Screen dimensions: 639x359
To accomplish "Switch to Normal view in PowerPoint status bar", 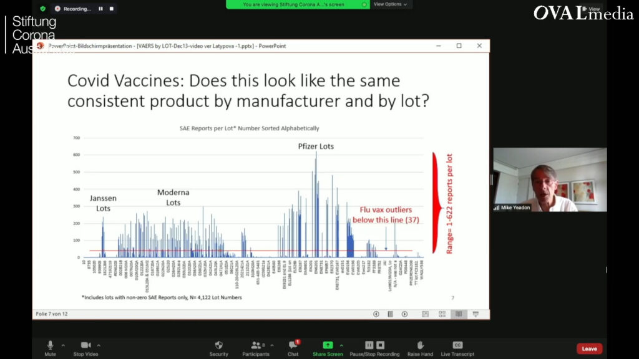I will tap(426, 314).
